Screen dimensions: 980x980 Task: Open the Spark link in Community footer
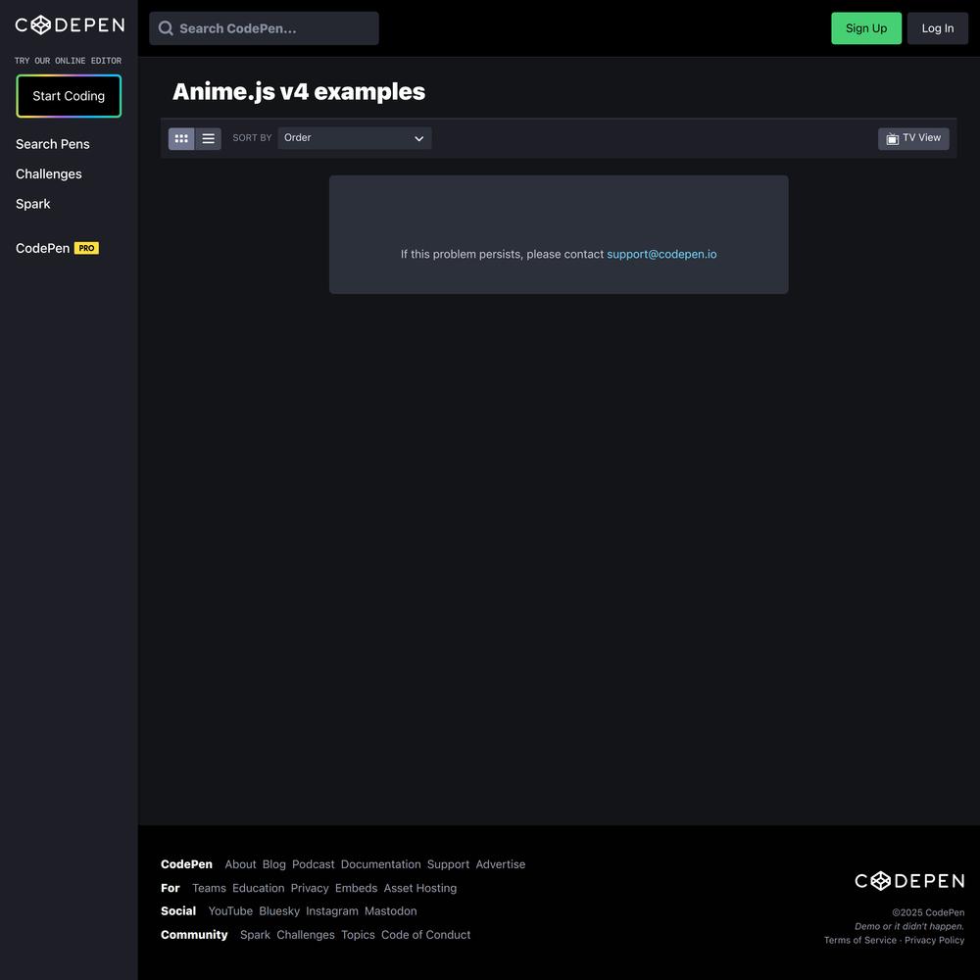[x=255, y=935]
